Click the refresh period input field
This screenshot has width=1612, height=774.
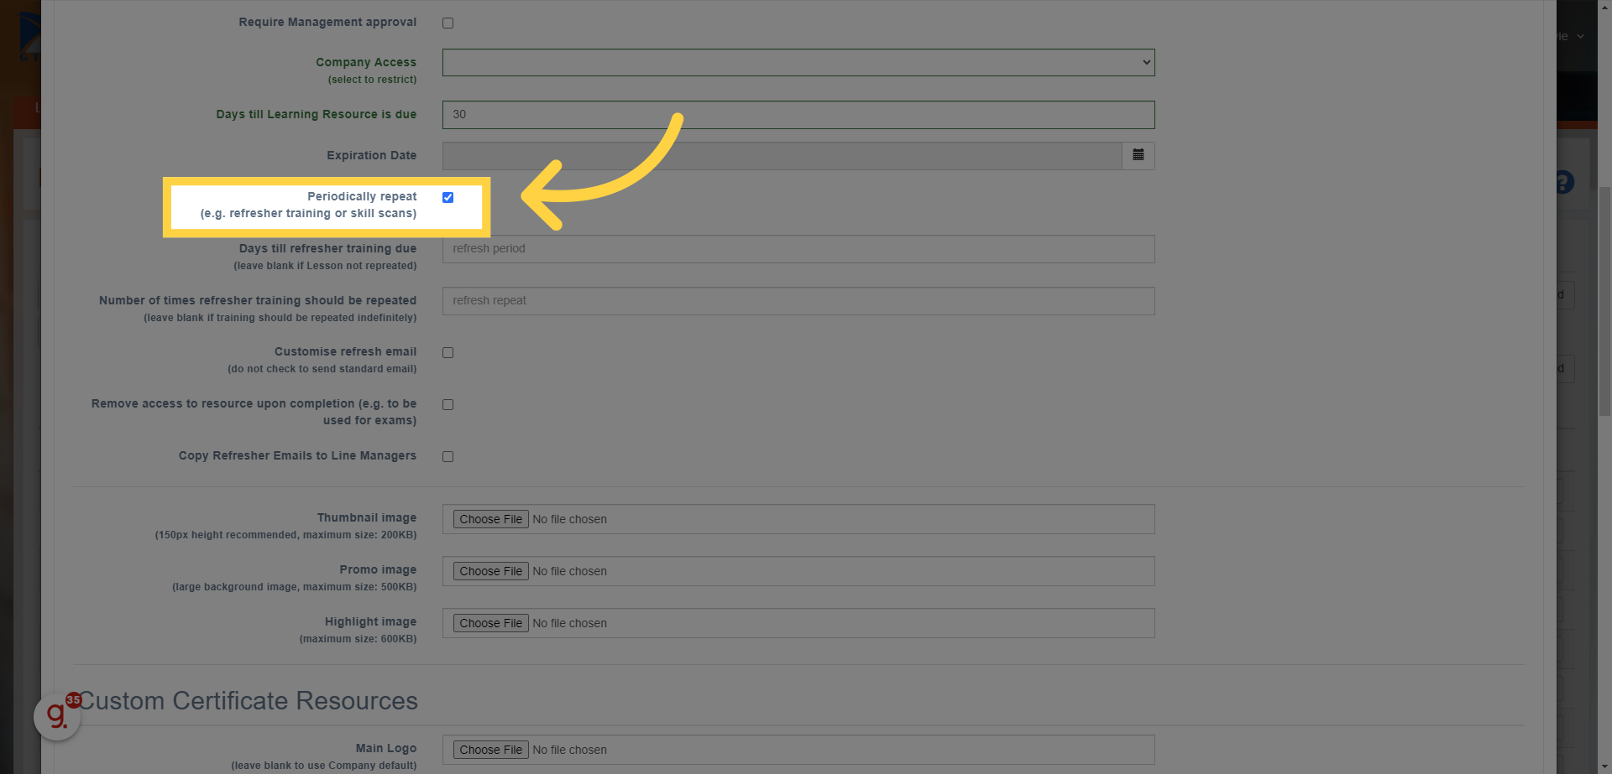point(798,248)
